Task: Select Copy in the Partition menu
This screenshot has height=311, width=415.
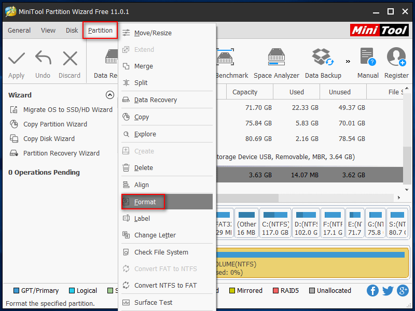Action: point(167,117)
